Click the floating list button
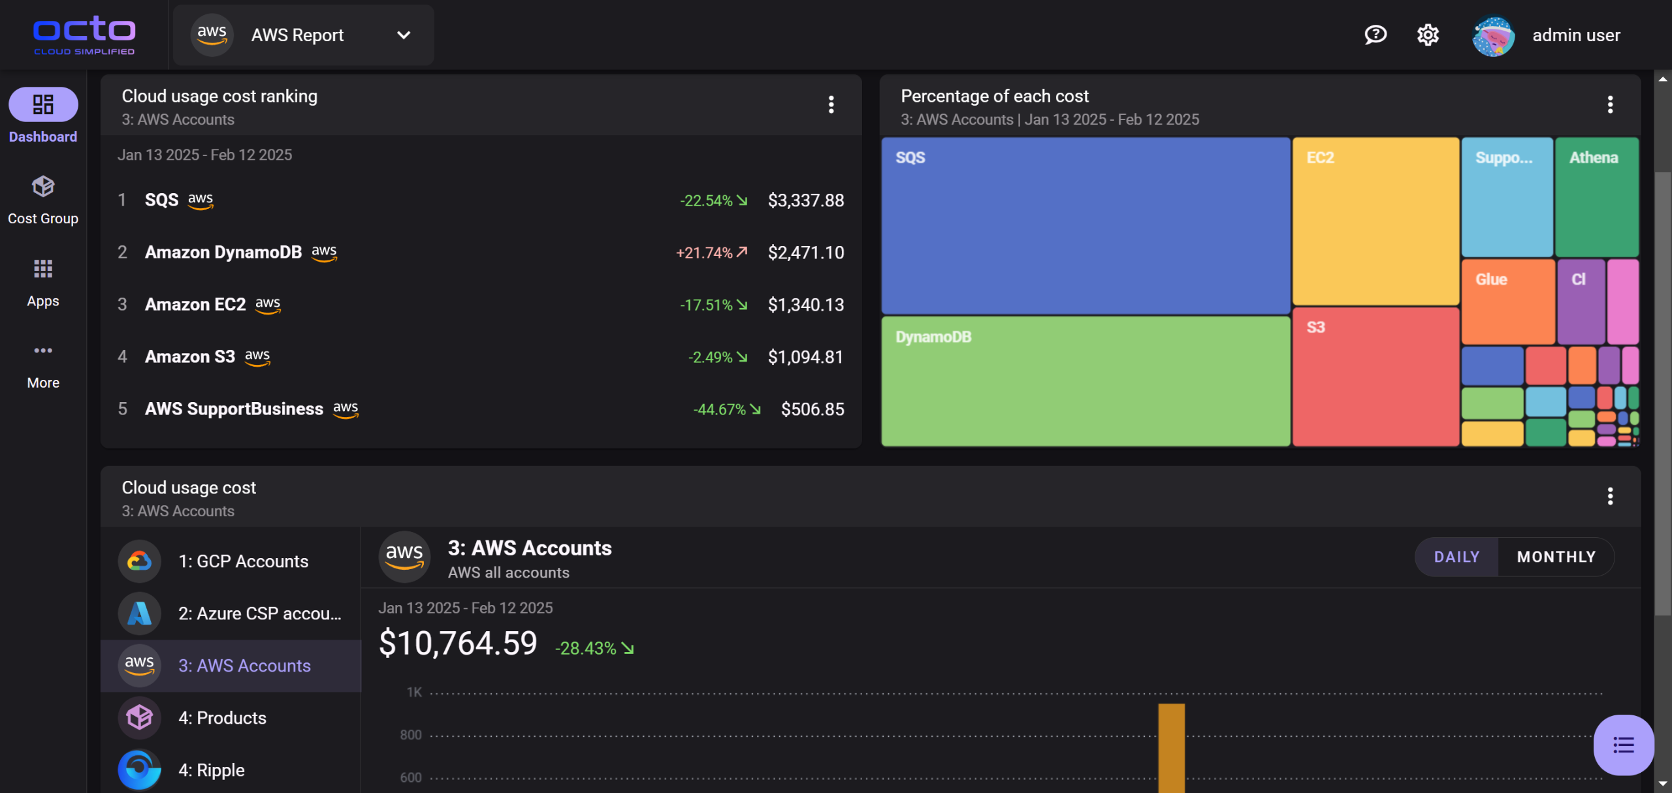 1623,745
